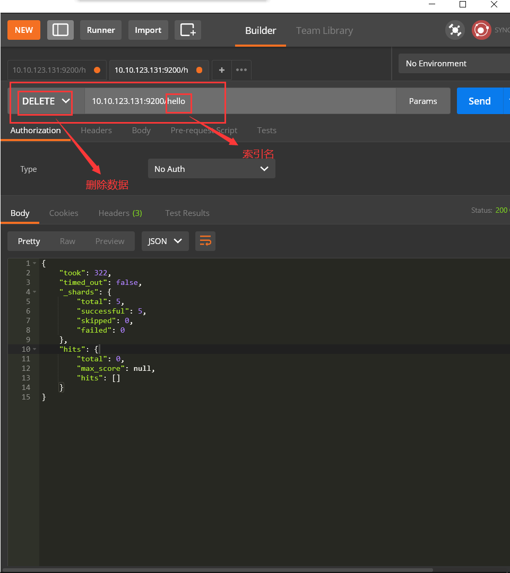510x573 pixels.
Task: Switch response view to Pretty
Action: coord(29,241)
